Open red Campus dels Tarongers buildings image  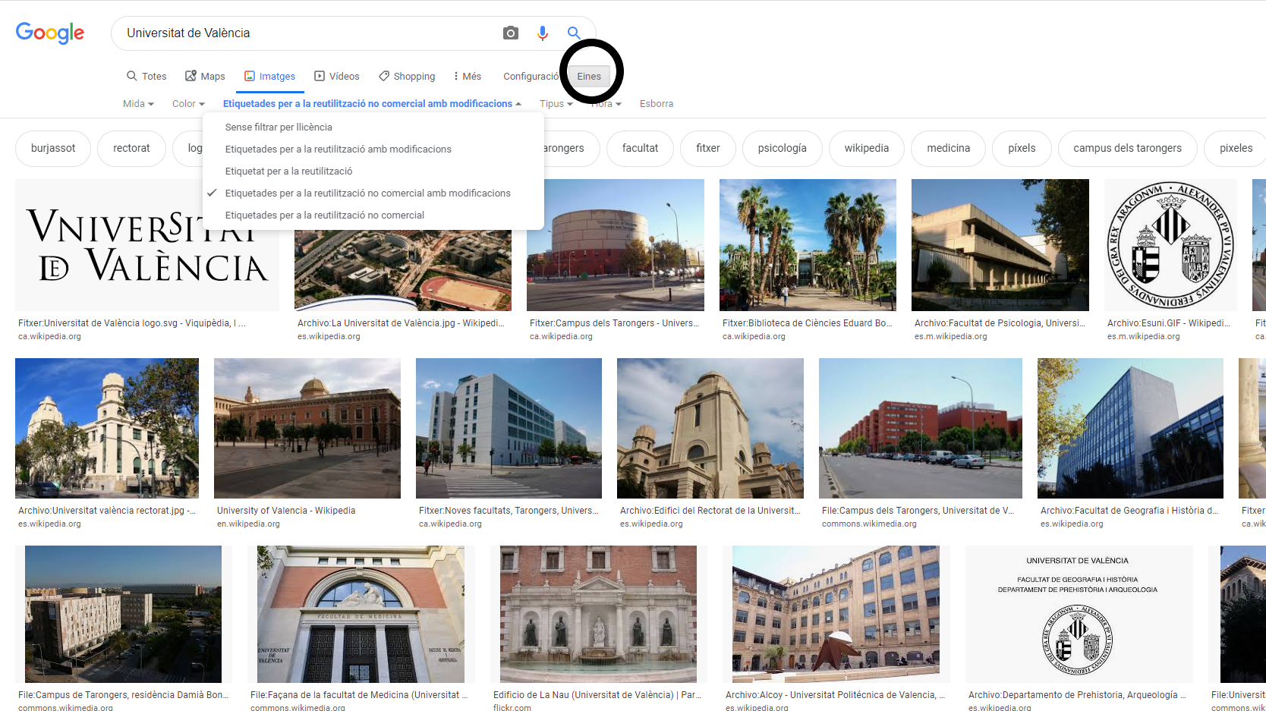click(x=921, y=428)
